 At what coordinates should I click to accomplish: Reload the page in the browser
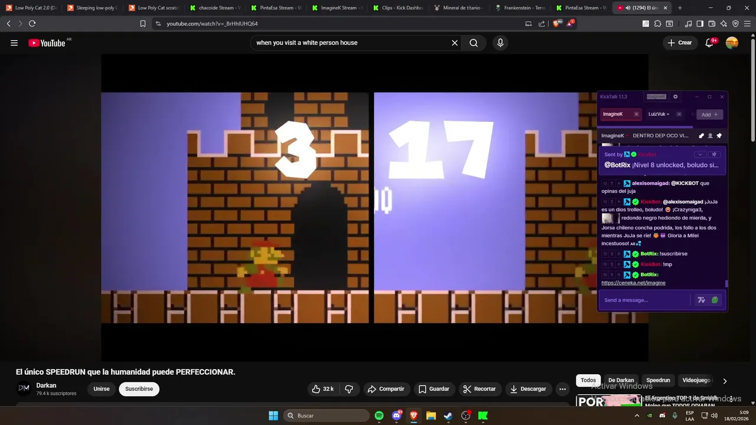pyautogui.click(x=32, y=24)
